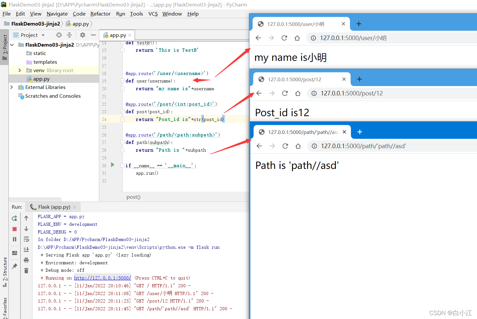The height and width of the screenshot is (319, 477).
Task: Close the app.py editor tab
Action: coord(130,35)
